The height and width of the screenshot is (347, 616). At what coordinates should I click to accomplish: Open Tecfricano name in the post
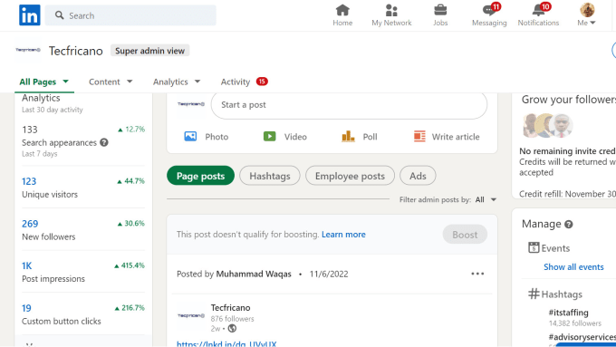(230, 308)
